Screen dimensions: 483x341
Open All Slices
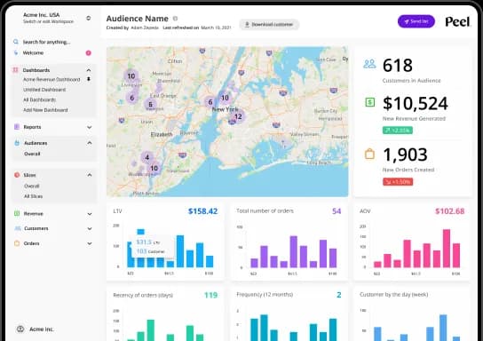point(33,196)
